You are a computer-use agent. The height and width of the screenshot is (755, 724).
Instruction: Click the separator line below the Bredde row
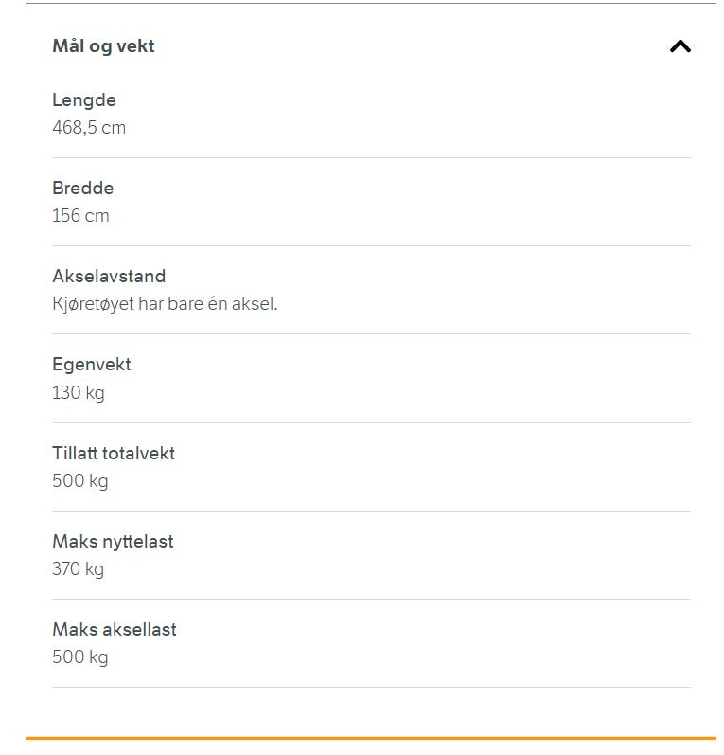[371, 245]
